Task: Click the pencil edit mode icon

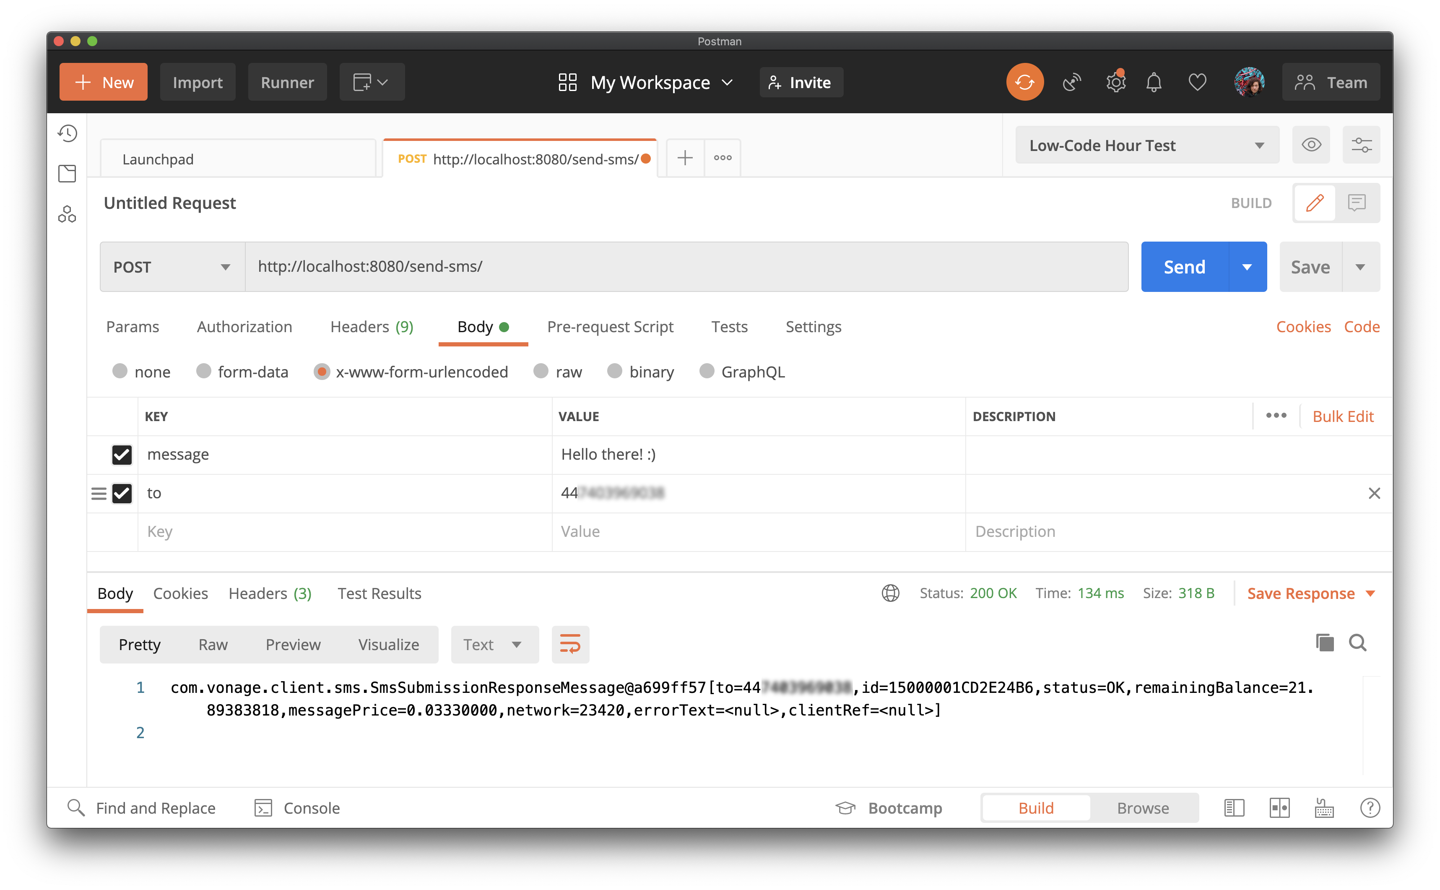Action: (x=1315, y=203)
